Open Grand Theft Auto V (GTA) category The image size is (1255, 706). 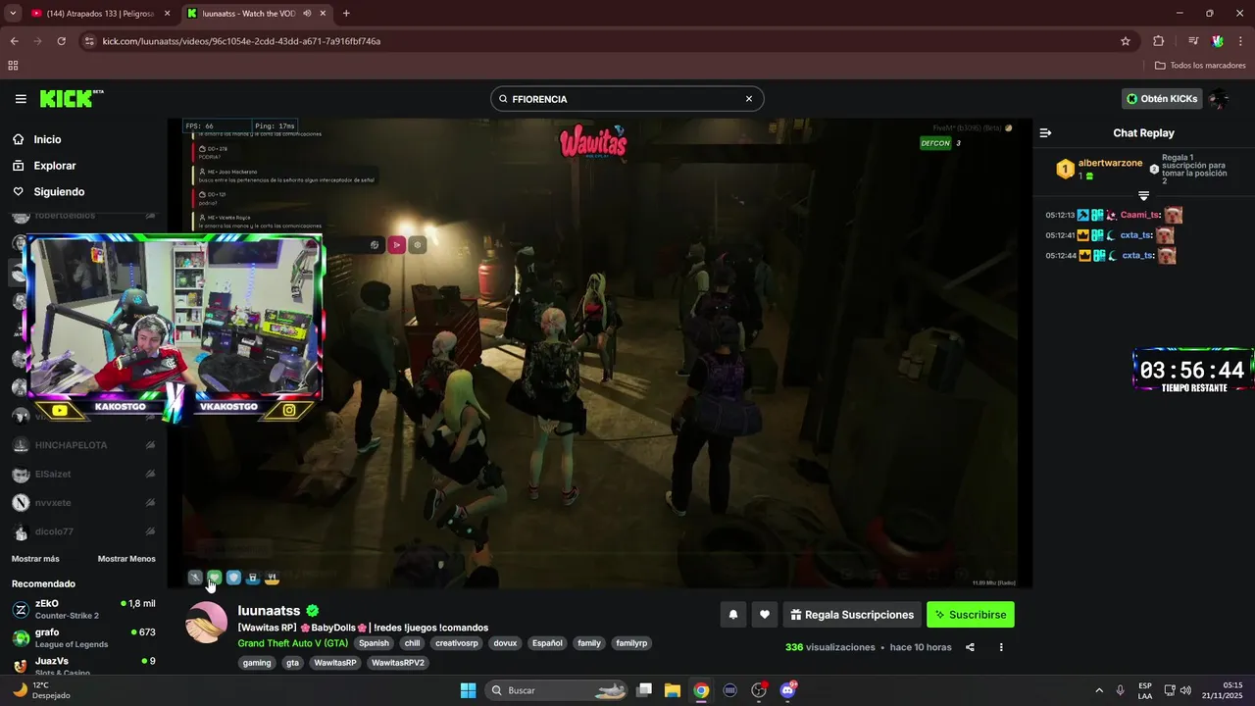[x=292, y=643]
